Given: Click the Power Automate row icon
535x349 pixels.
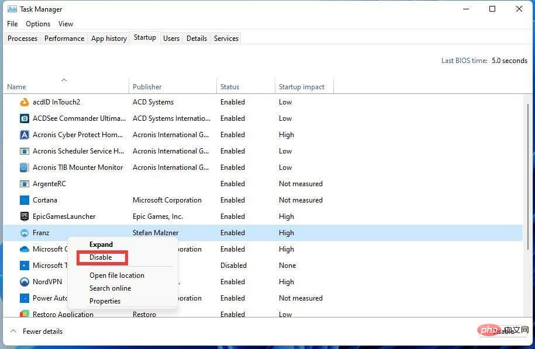Looking at the screenshot, I should [24, 298].
